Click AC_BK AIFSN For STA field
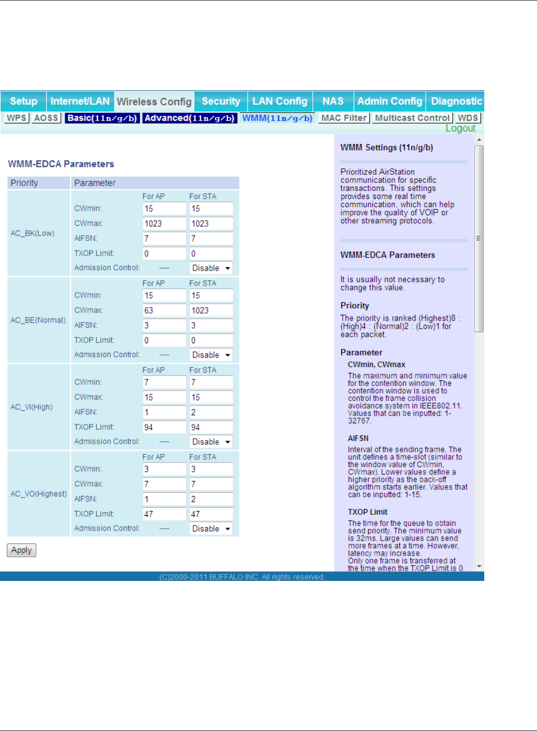537x731 pixels. point(211,238)
